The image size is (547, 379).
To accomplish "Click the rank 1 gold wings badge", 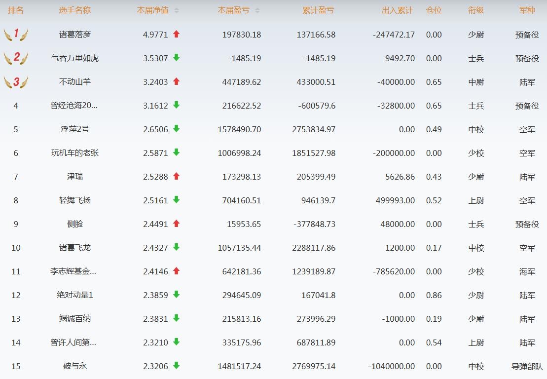I will (16, 34).
